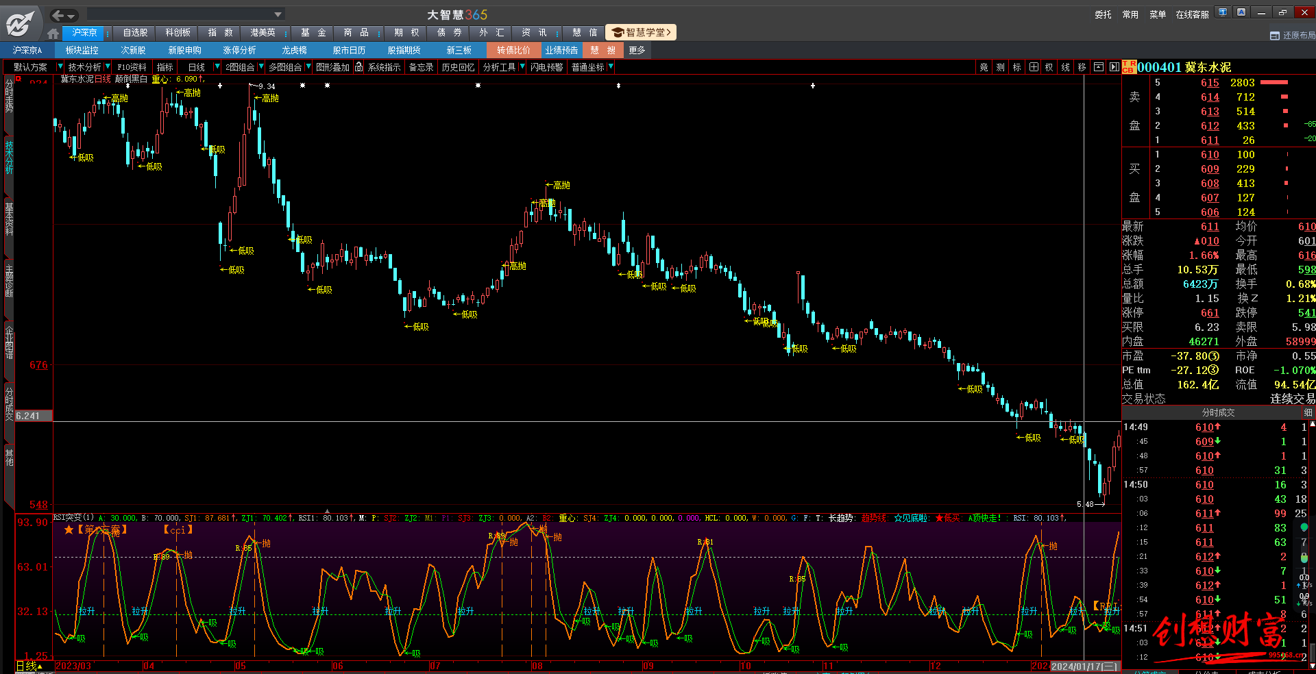Expand the 2图组合 dropdown arrow

click(260, 67)
